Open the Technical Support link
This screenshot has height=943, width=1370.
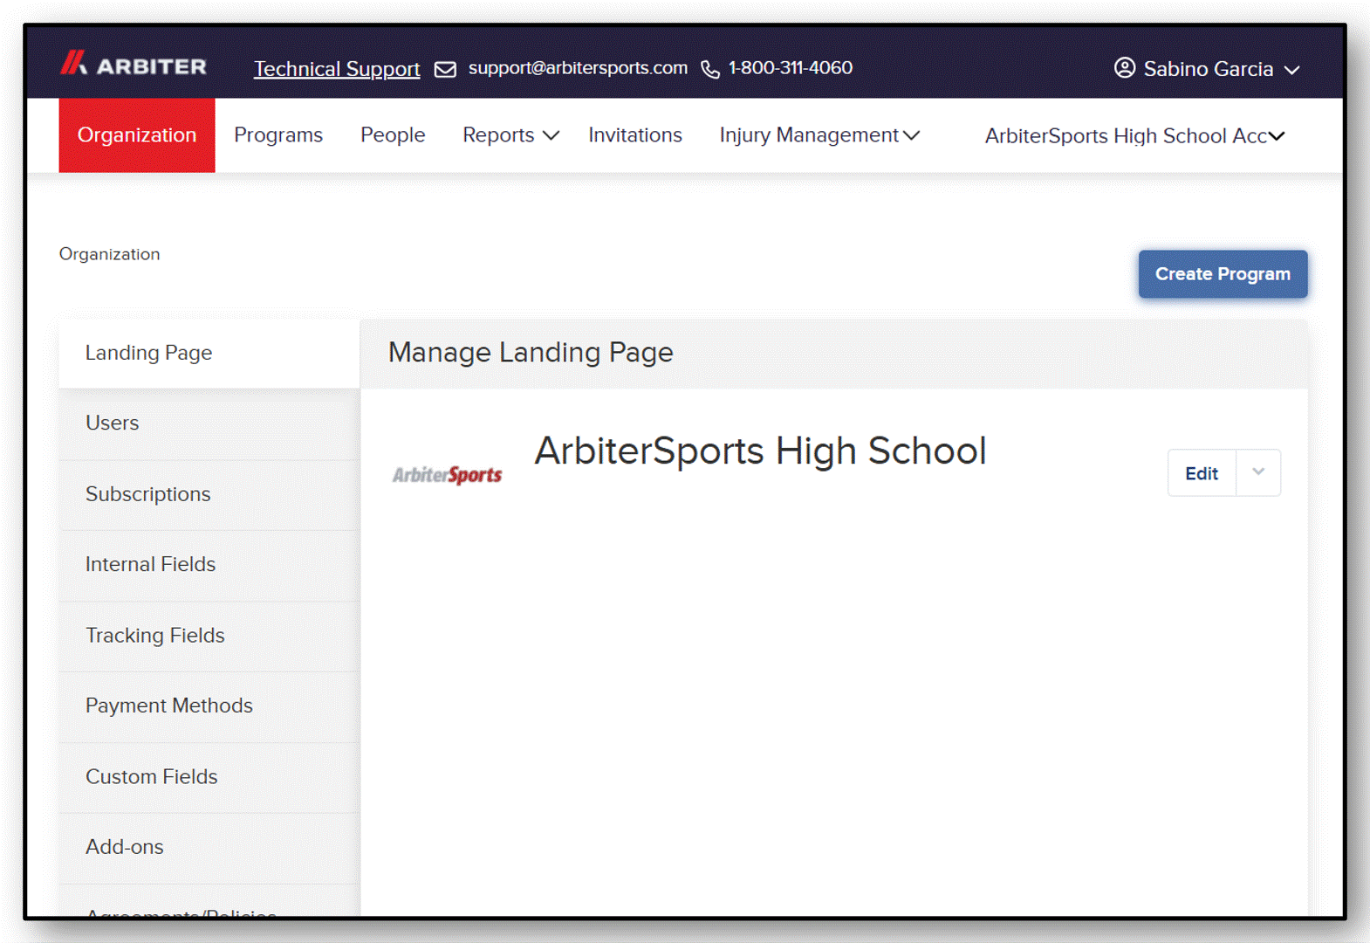click(x=337, y=68)
